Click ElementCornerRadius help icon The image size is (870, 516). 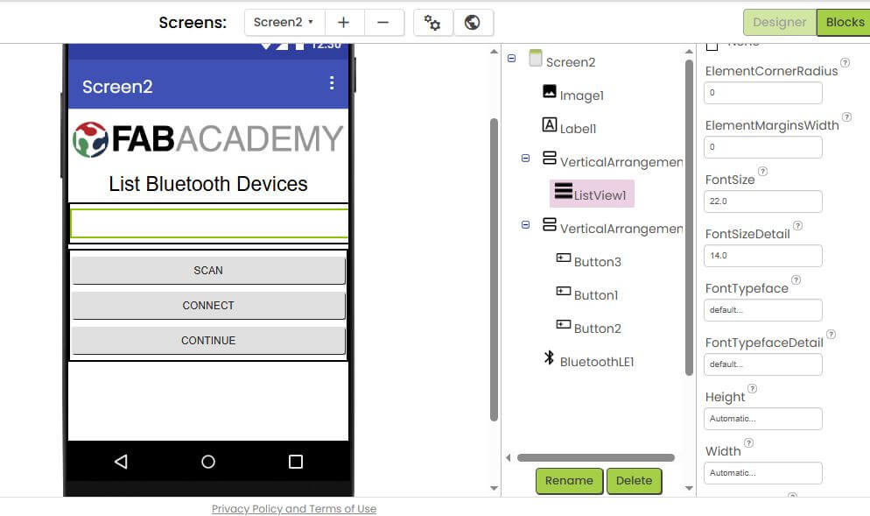pyautogui.click(x=845, y=63)
